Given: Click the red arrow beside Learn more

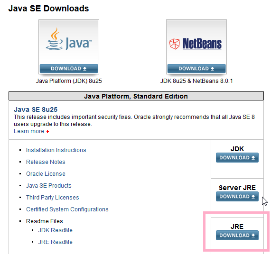Looking at the screenshot, I should (x=48, y=131).
